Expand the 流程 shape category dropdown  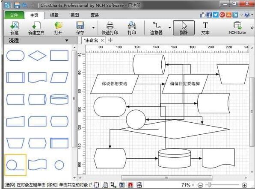tap(67, 40)
